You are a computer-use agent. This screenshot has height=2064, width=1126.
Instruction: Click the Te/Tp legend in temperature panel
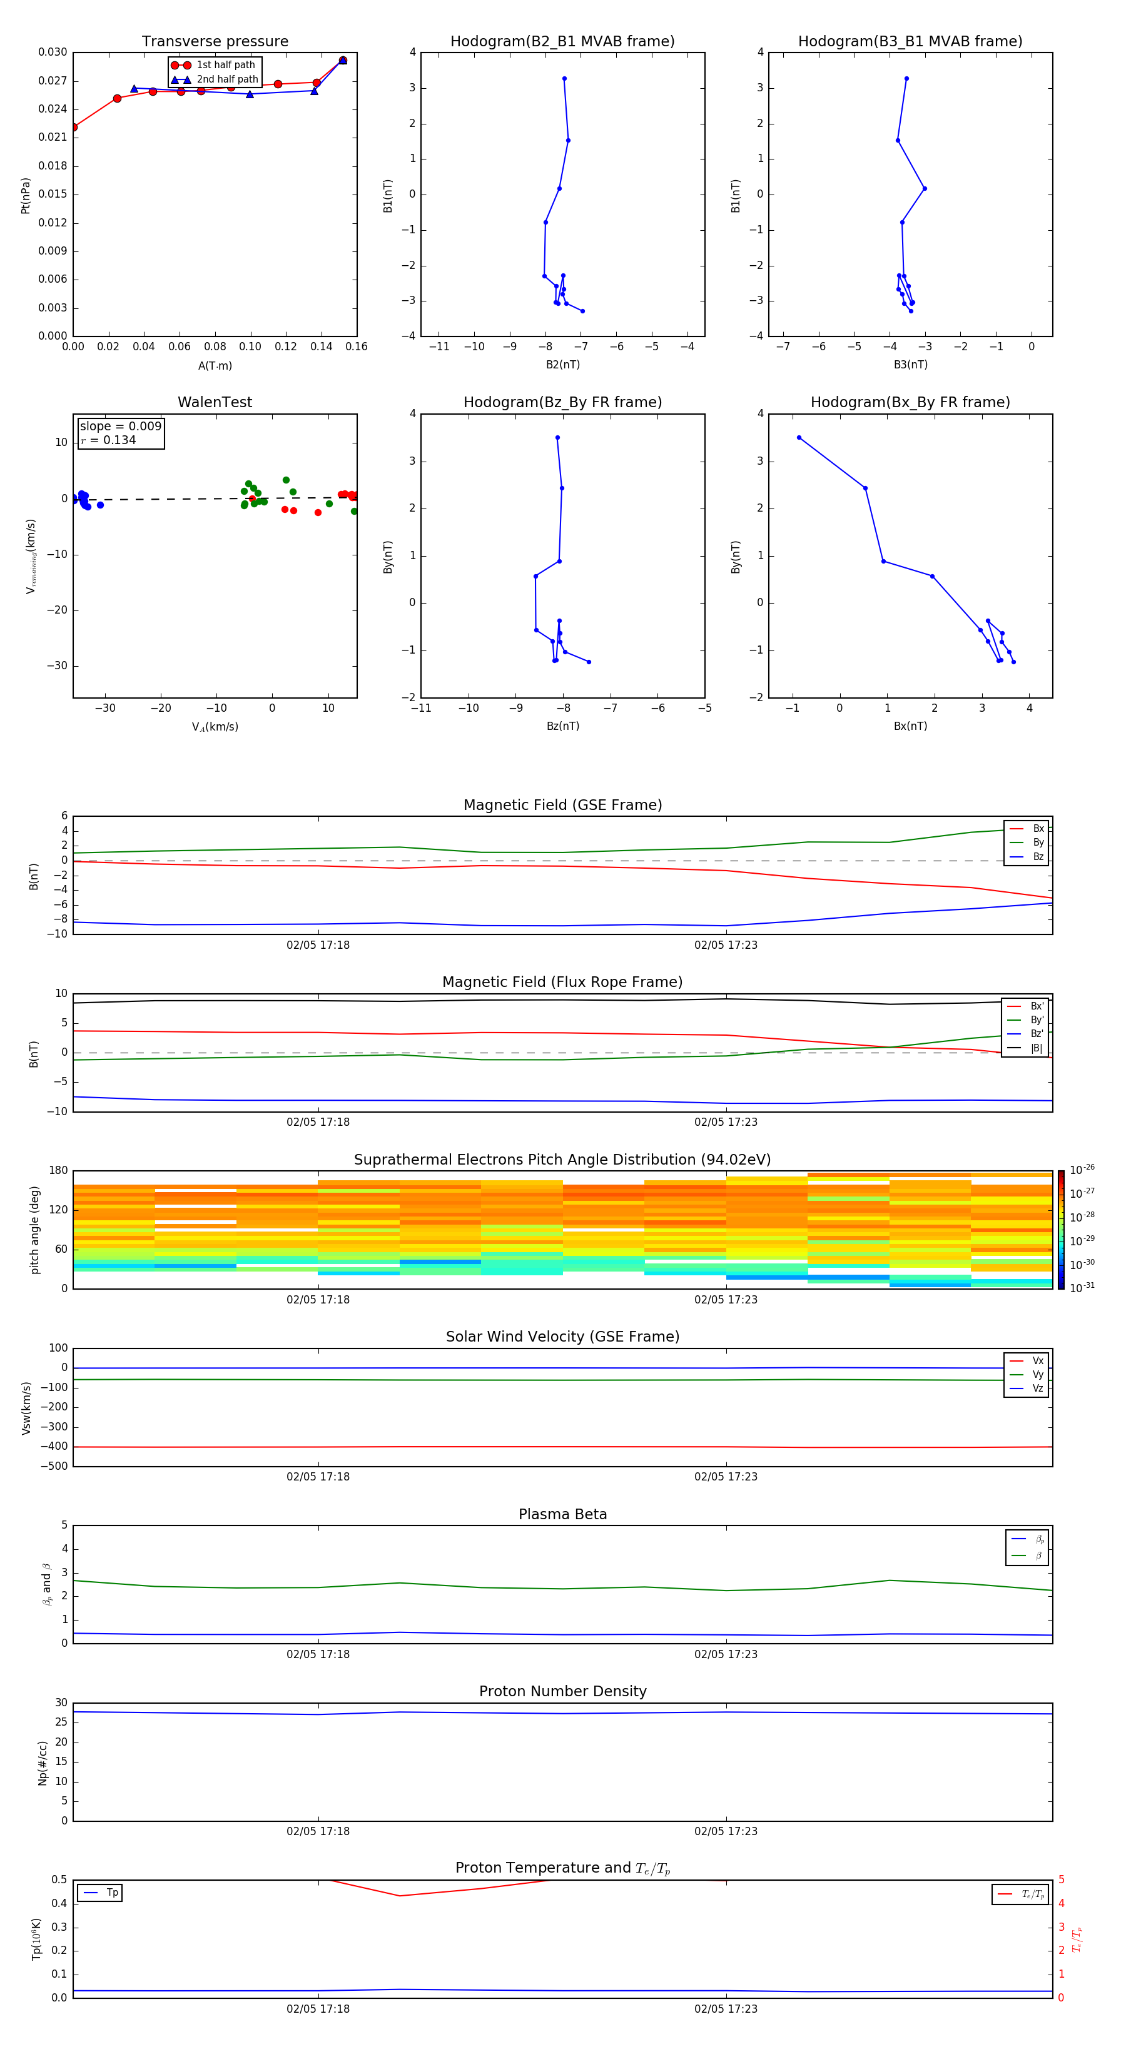(x=1020, y=1894)
